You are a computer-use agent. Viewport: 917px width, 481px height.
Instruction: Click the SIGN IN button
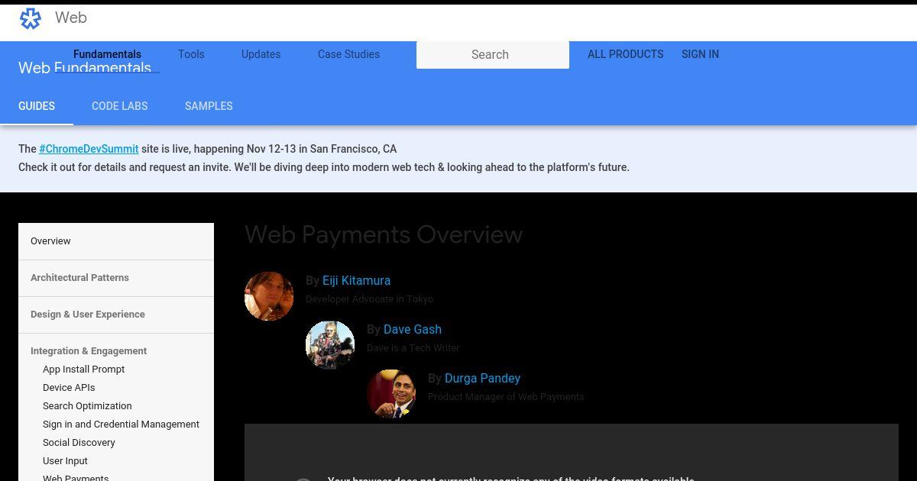(x=700, y=54)
